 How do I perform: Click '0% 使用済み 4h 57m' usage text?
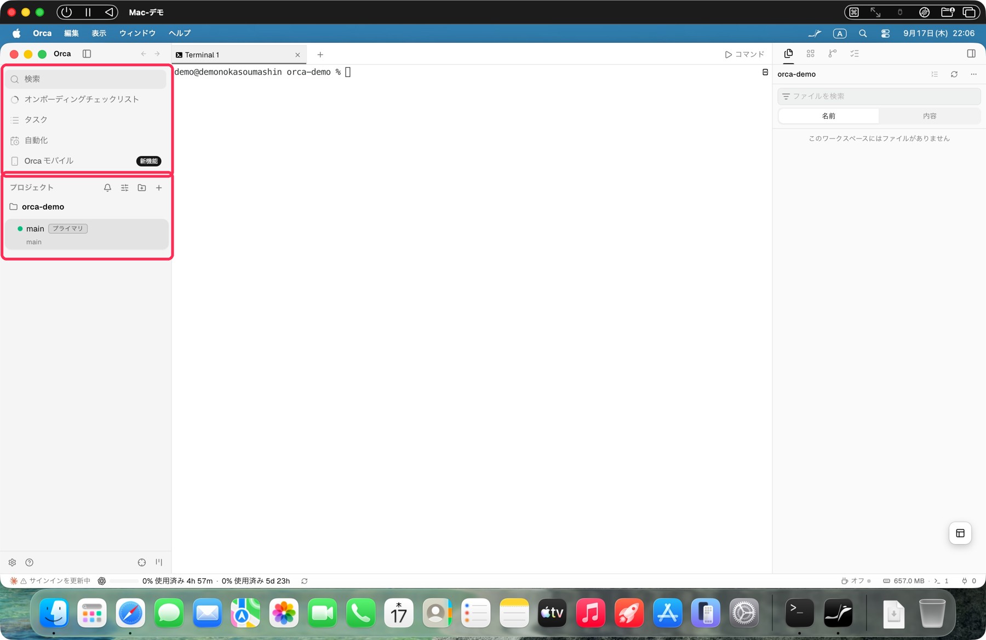pyautogui.click(x=177, y=581)
